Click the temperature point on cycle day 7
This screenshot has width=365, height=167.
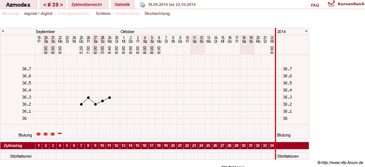point(81,105)
